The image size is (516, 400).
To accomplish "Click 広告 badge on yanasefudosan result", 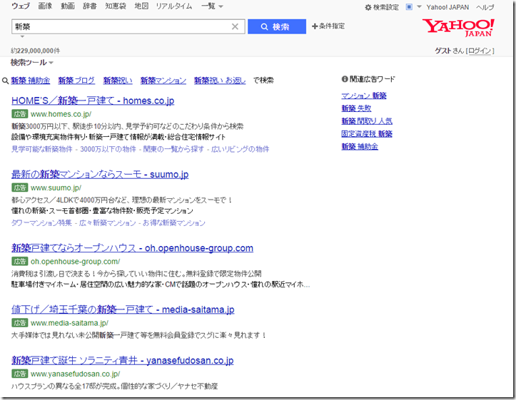I will point(20,374).
